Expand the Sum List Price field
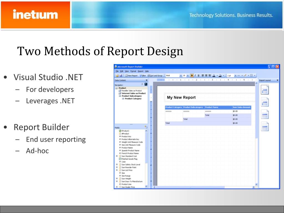Viewport: 284px width, 213px height. point(117,170)
